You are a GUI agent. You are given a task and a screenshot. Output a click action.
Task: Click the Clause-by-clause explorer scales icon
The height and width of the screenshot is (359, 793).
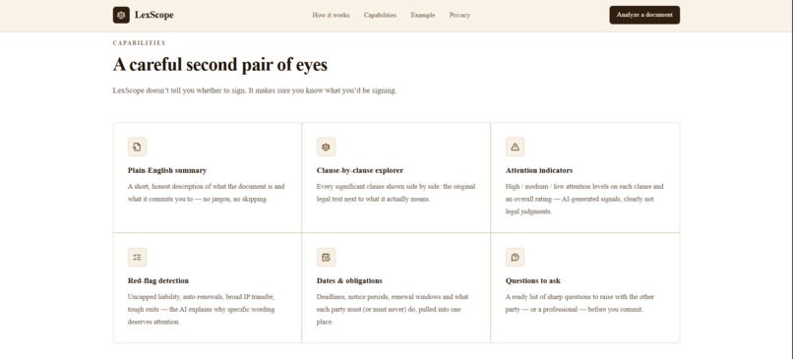click(327, 147)
